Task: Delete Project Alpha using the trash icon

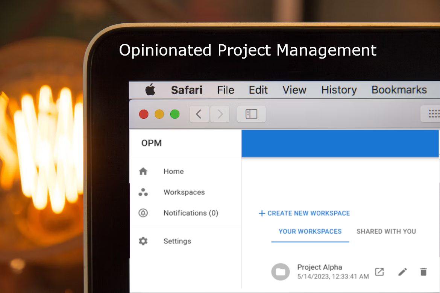Action: (x=423, y=272)
